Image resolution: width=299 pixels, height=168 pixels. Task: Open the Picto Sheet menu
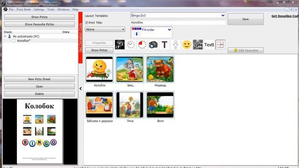[x=23, y=9]
